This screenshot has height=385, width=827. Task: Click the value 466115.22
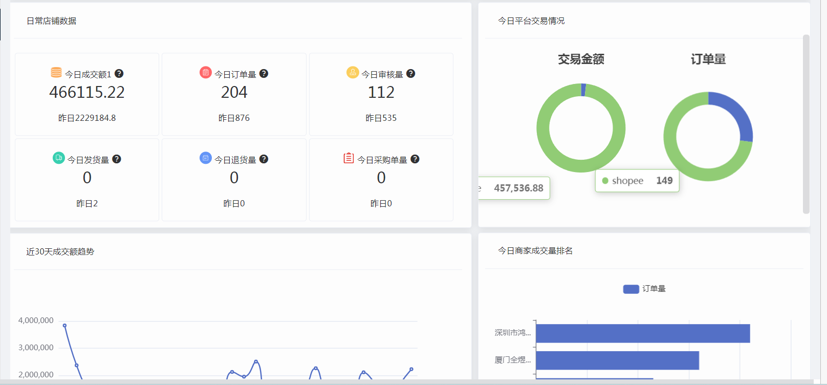click(87, 92)
